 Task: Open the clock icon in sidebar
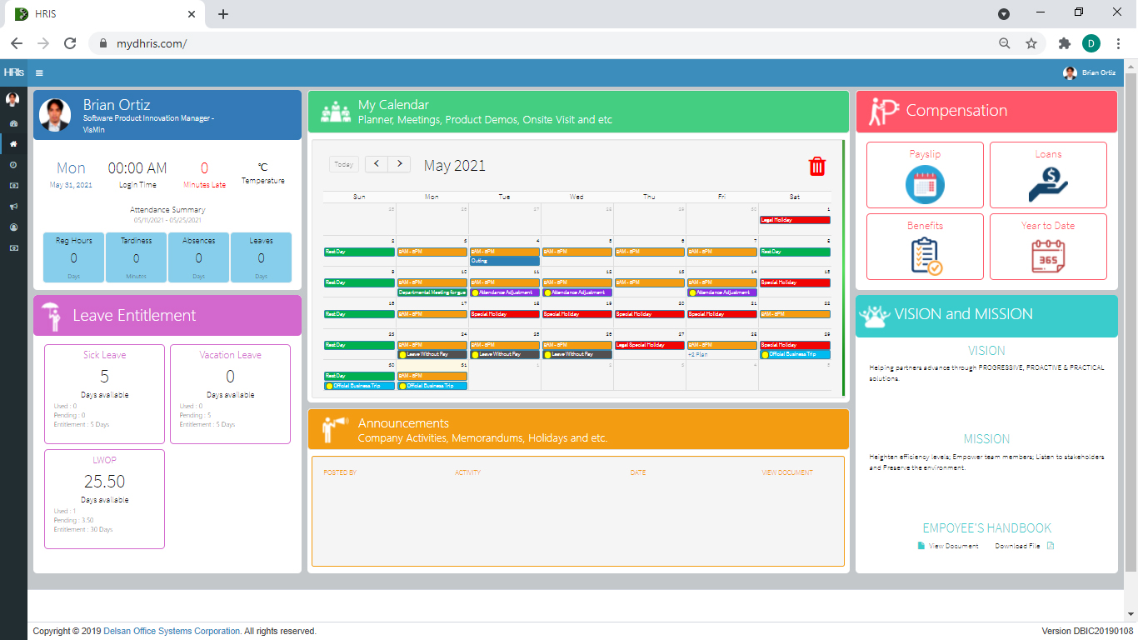[13, 165]
